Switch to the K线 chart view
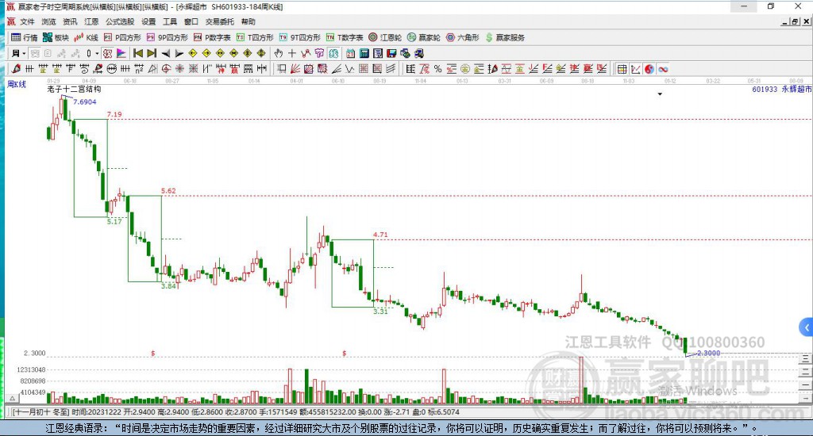813x436 pixels. coord(86,37)
